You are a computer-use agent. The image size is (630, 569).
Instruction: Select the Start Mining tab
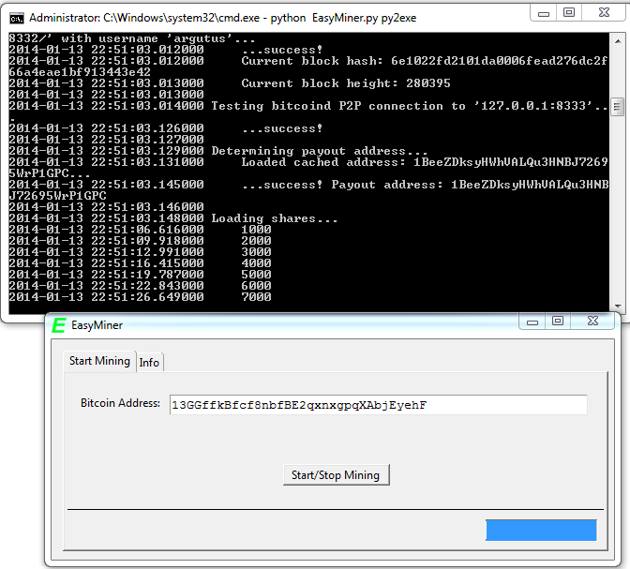pyautogui.click(x=99, y=361)
